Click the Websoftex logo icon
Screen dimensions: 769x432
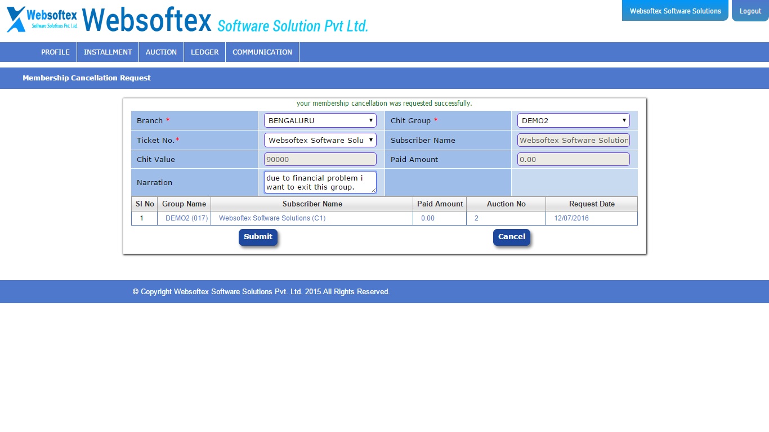point(42,19)
